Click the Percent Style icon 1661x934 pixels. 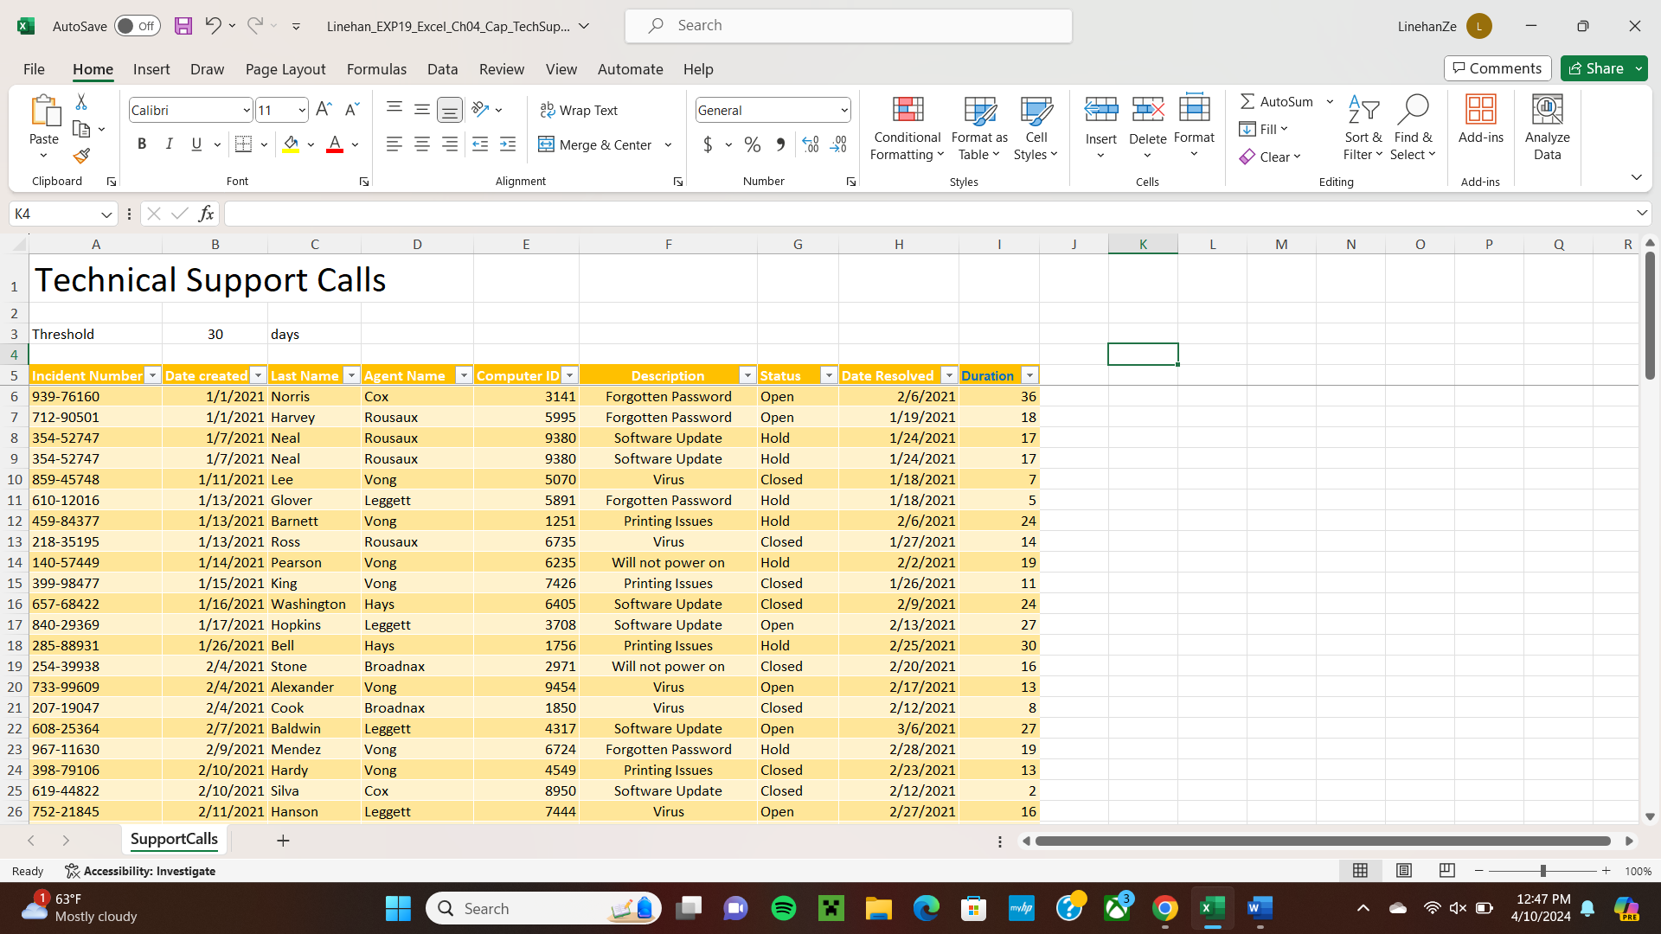[752, 144]
